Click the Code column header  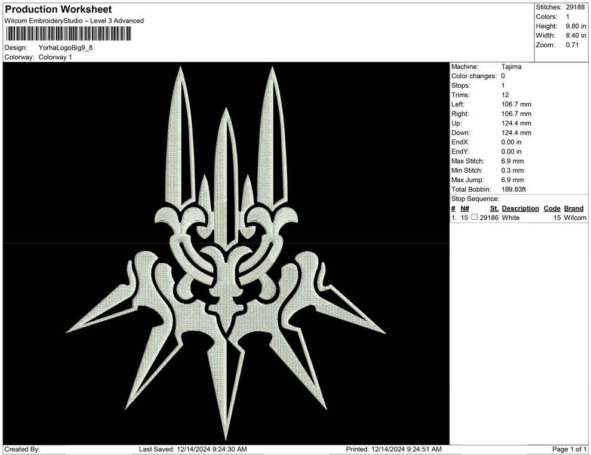pyautogui.click(x=552, y=208)
